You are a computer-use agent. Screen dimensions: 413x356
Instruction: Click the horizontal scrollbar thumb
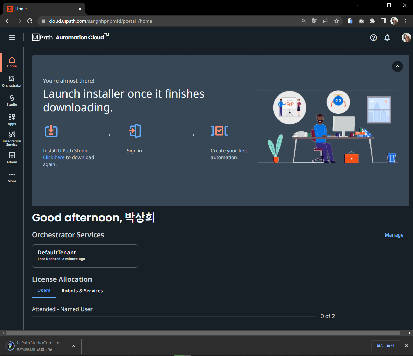tap(203, 333)
